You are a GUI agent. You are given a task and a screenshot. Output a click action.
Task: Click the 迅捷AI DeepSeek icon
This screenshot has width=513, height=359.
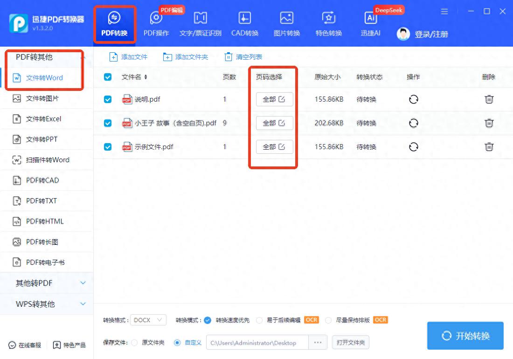[371, 19]
